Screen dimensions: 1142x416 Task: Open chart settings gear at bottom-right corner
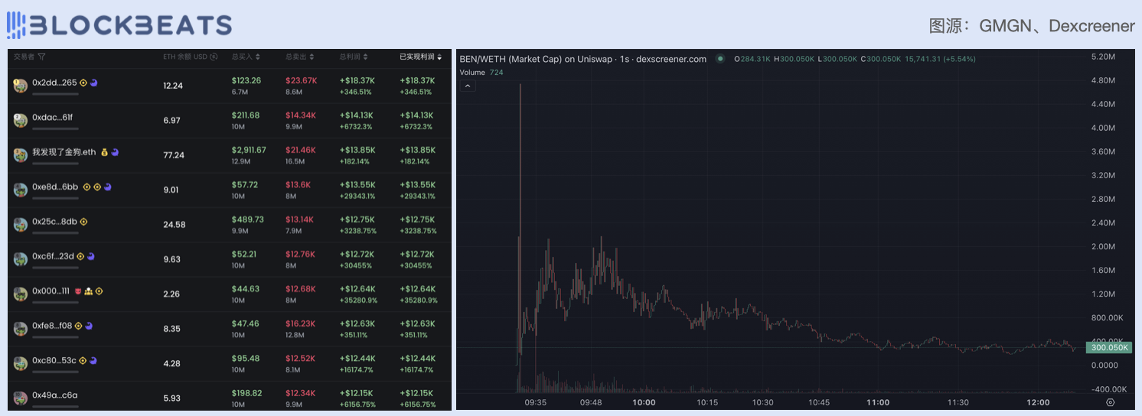(1111, 402)
